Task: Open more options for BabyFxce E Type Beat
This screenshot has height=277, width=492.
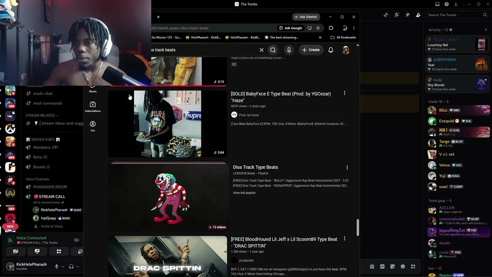Action: click(x=344, y=93)
